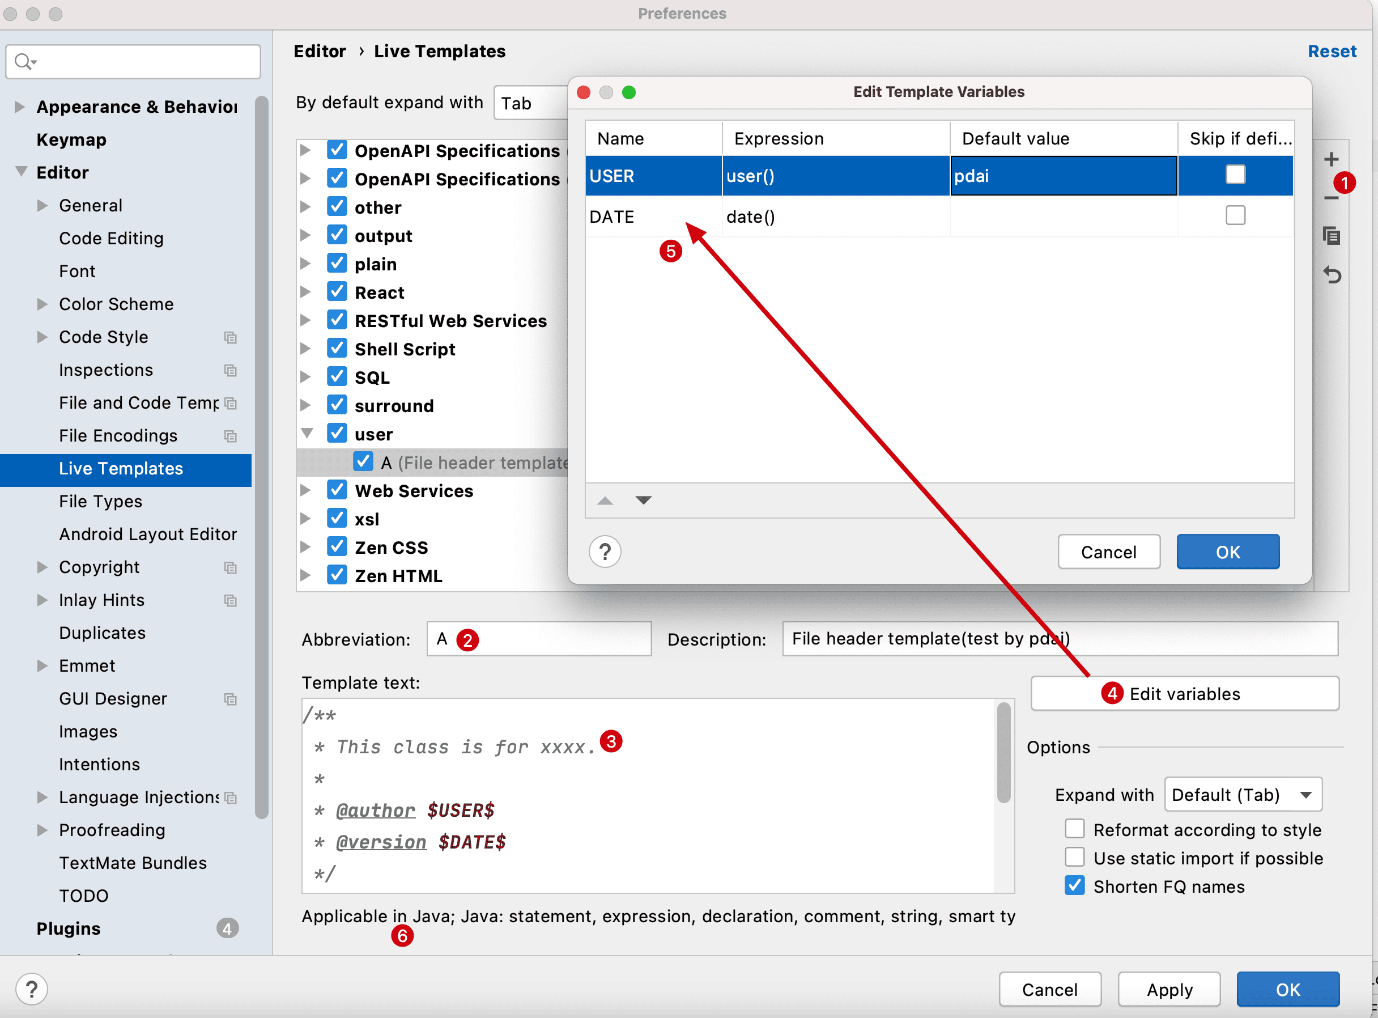Enable Reformat according to style

point(1074,829)
